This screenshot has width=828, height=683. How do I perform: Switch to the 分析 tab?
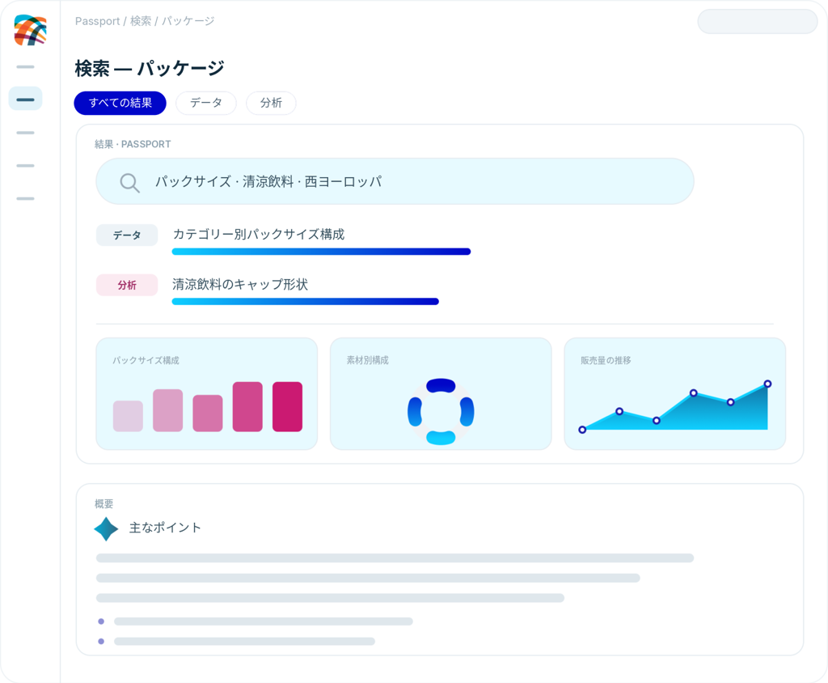271,103
